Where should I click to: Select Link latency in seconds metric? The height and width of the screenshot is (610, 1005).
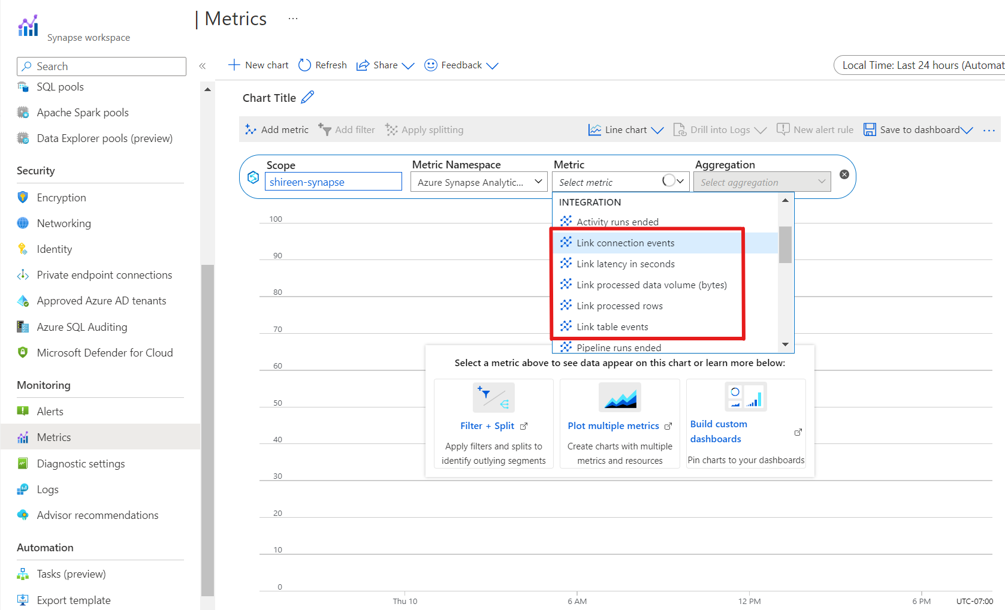click(665, 264)
